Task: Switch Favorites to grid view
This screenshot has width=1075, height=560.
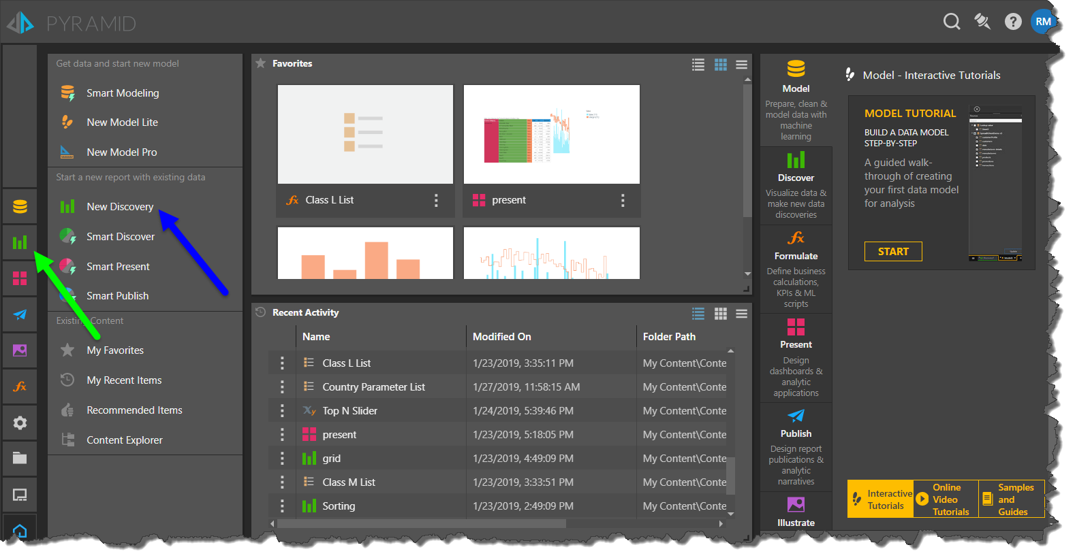Action: click(x=721, y=65)
